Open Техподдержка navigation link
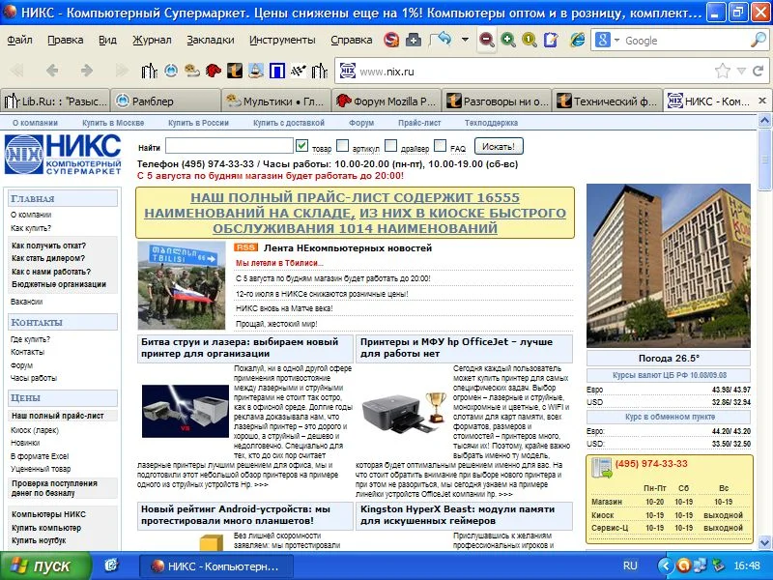The height and width of the screenshot is (580, 773). coord(491,123)
